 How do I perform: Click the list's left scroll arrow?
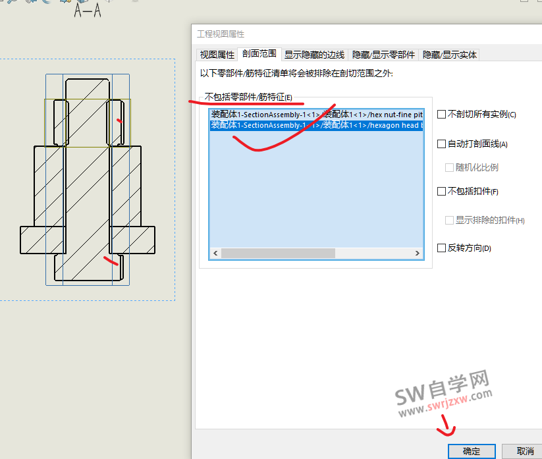tap(215, 254)
